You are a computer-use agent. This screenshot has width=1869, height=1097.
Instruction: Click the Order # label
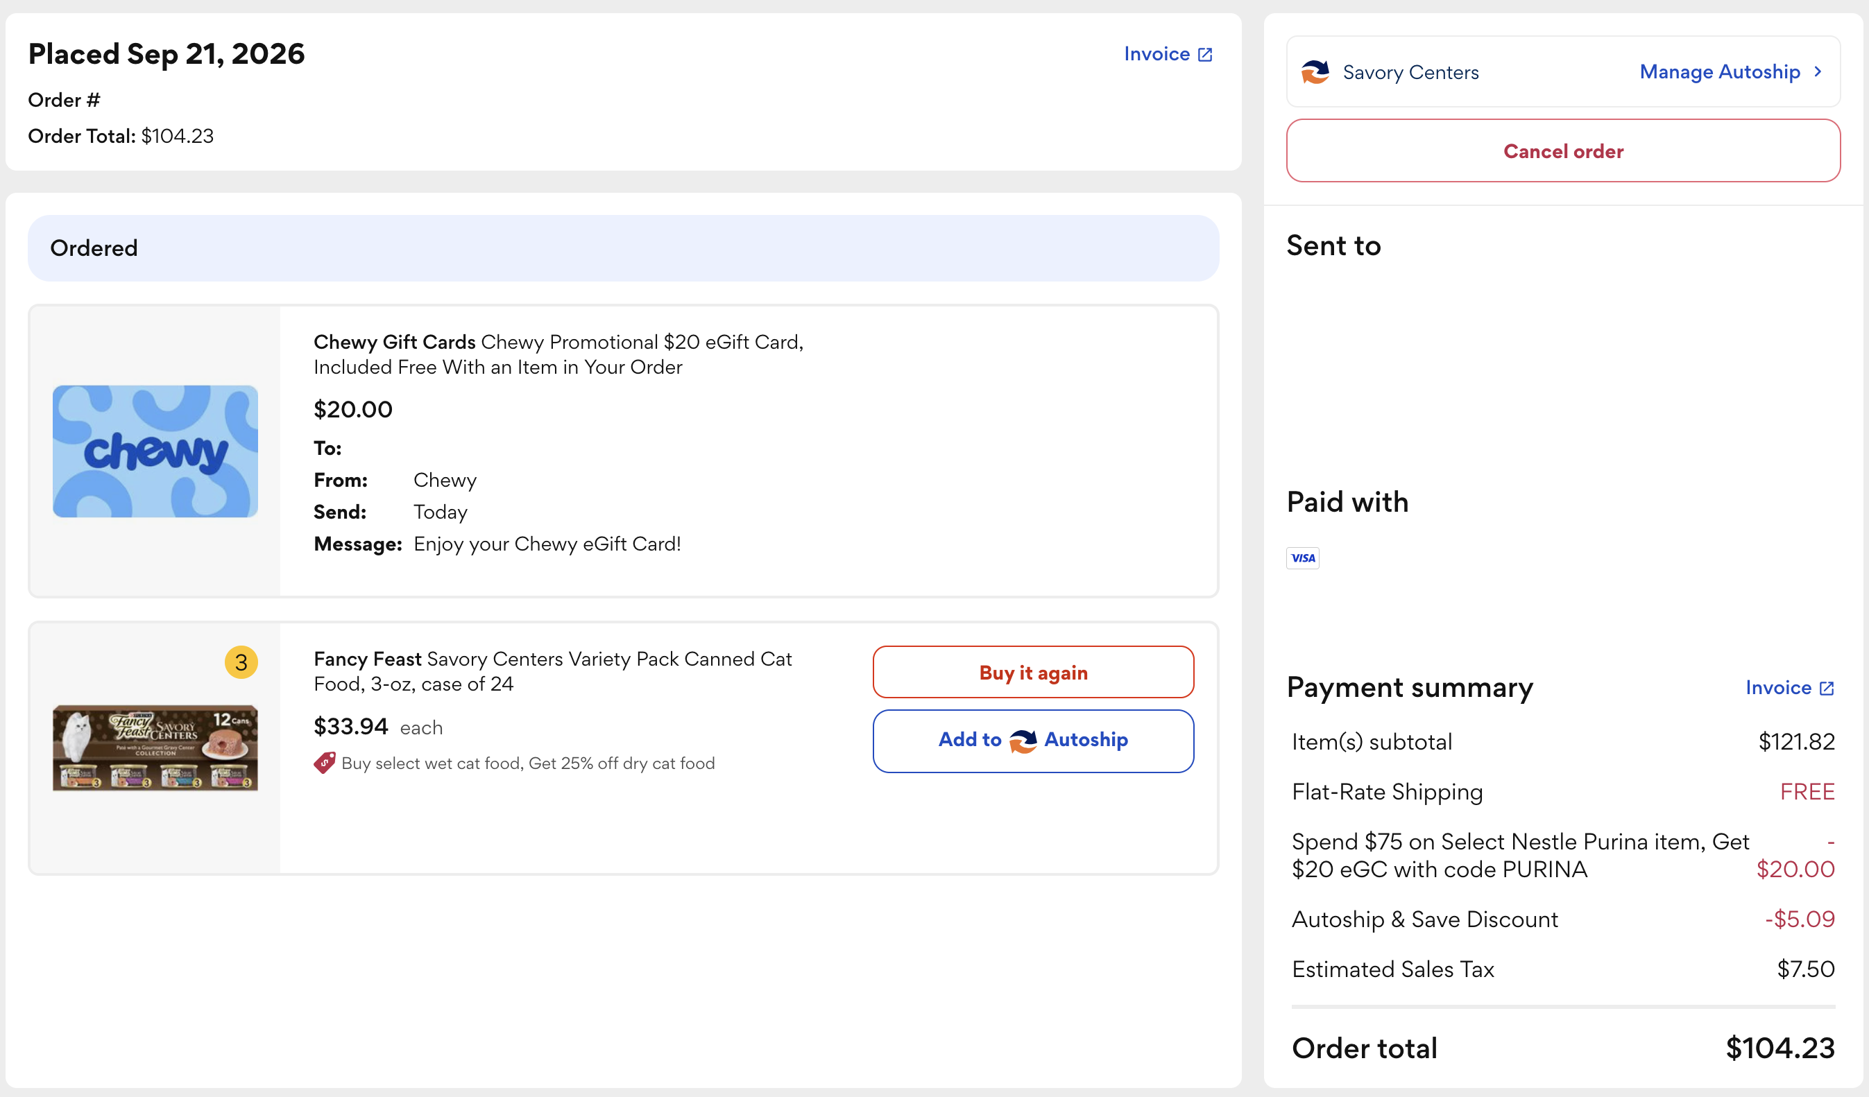point(64,100)
